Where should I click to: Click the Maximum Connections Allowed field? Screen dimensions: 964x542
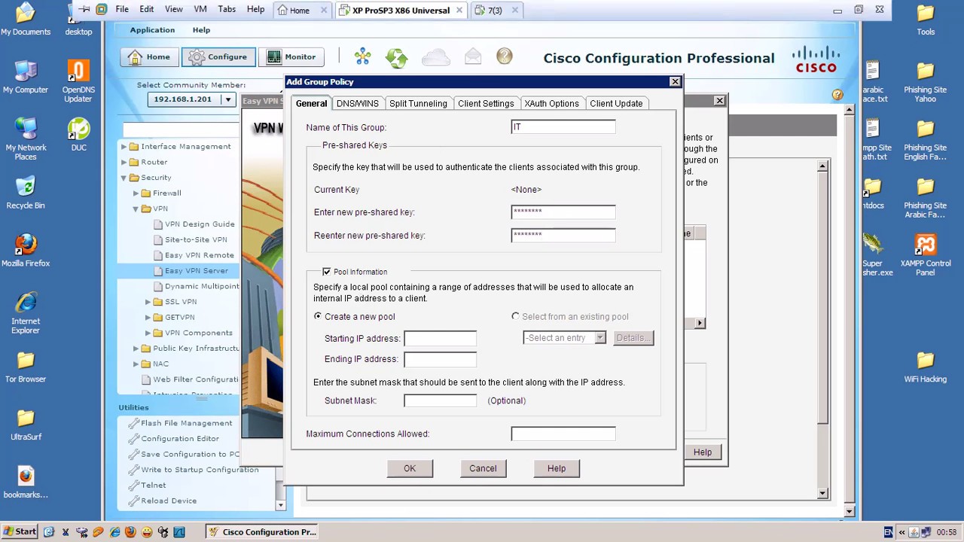click(x=563, y=434)
